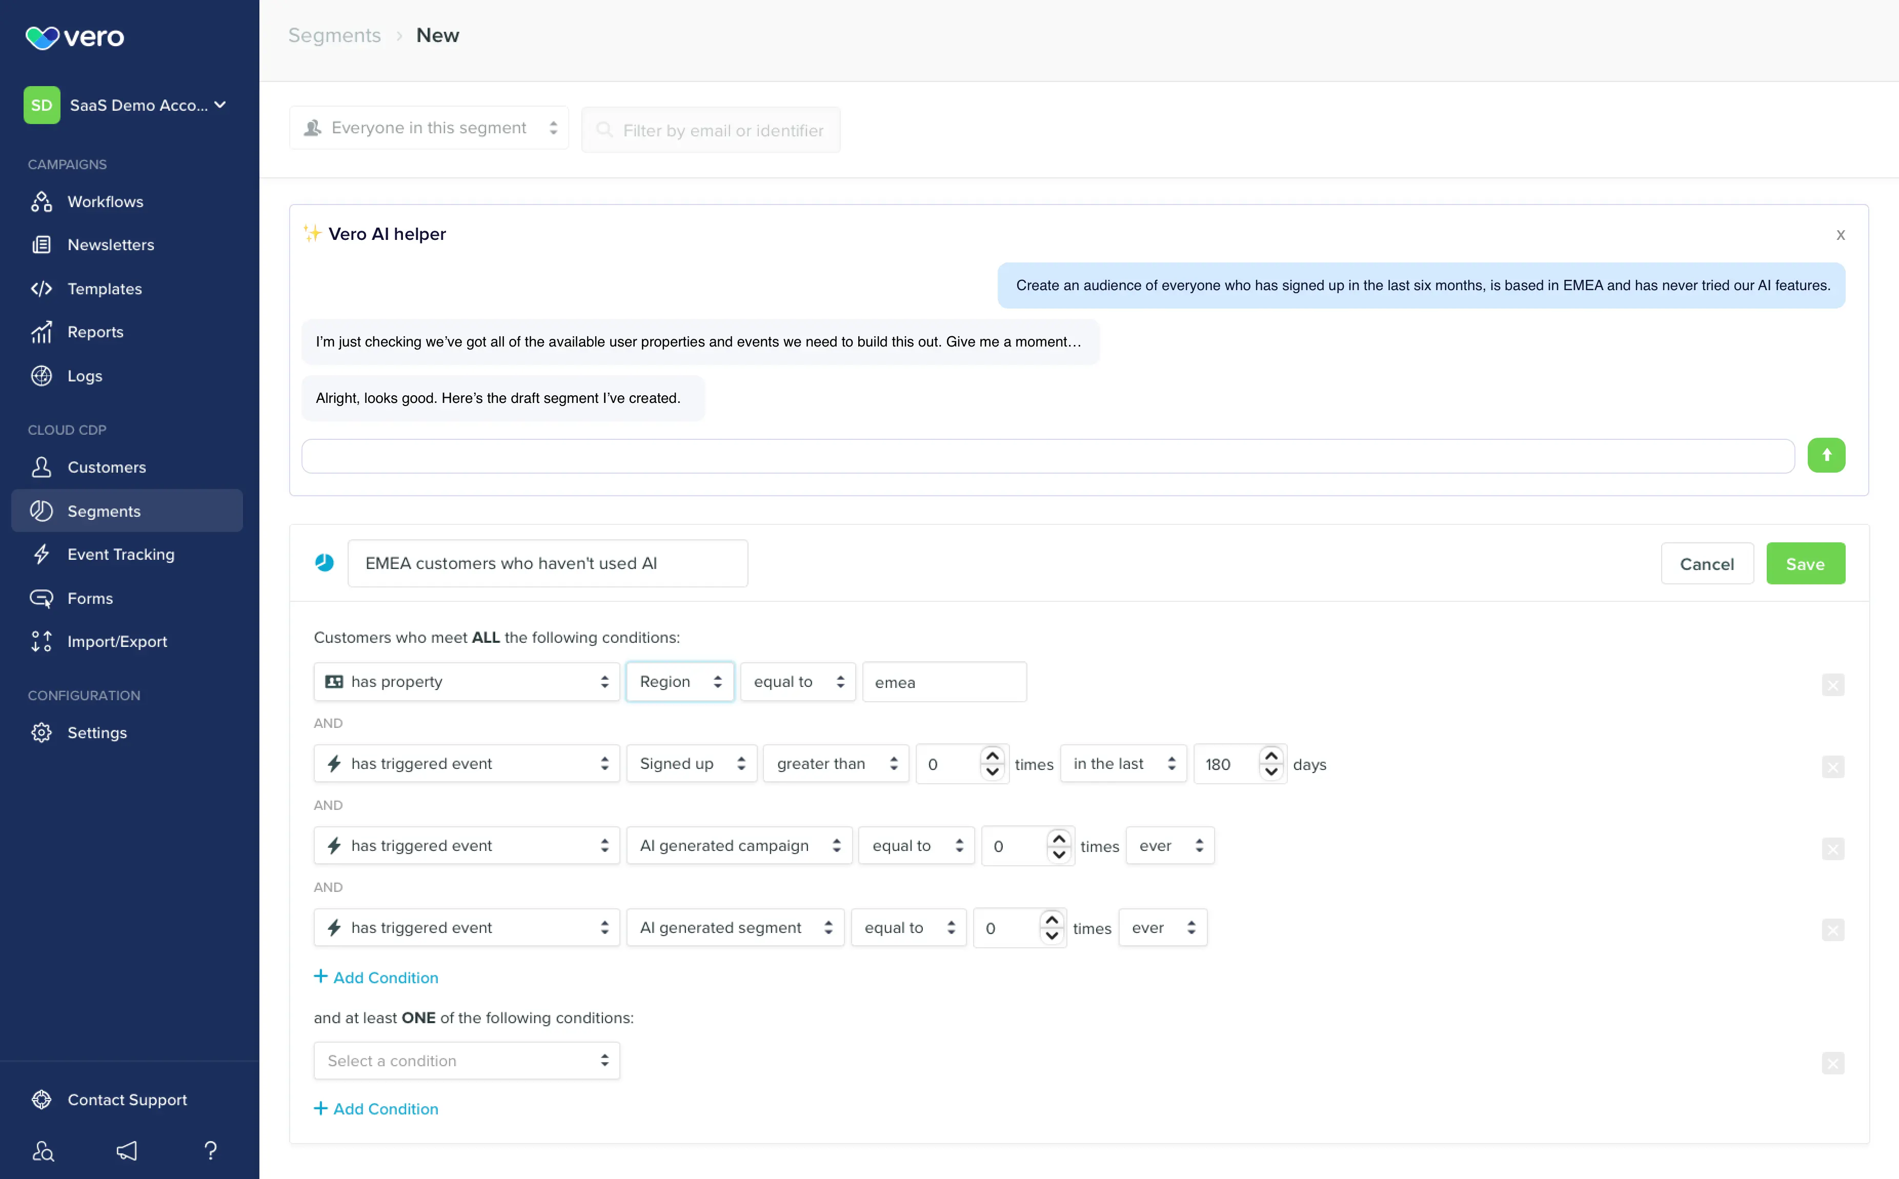
Task: Open the 'Select a condition' dropdown
Action: click(x=466, y=1061)
